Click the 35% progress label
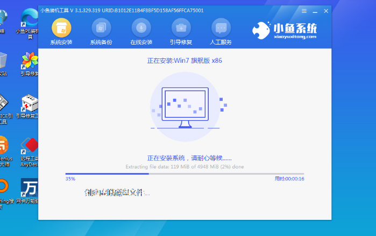 click(x=70, y=179)
